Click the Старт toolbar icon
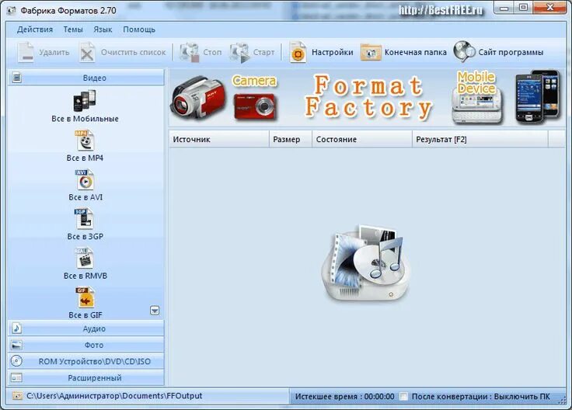This screenshot has height=410, width=572. (x=239, y=53)
